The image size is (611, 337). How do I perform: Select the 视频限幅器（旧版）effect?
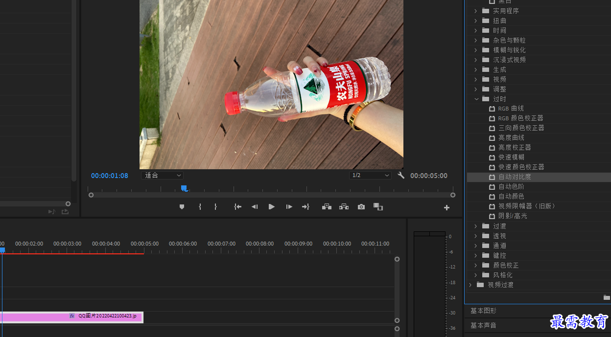click(x=527, y=206)
